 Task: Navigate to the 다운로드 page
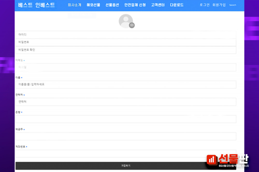click(177, 5)
